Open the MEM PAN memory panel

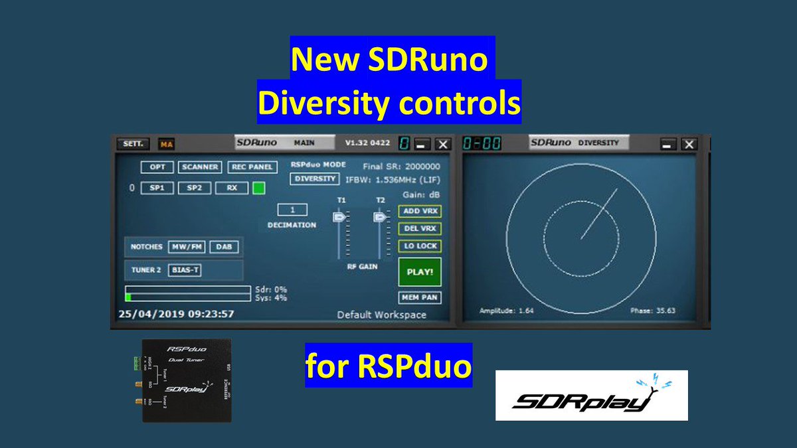click(420, 297)
